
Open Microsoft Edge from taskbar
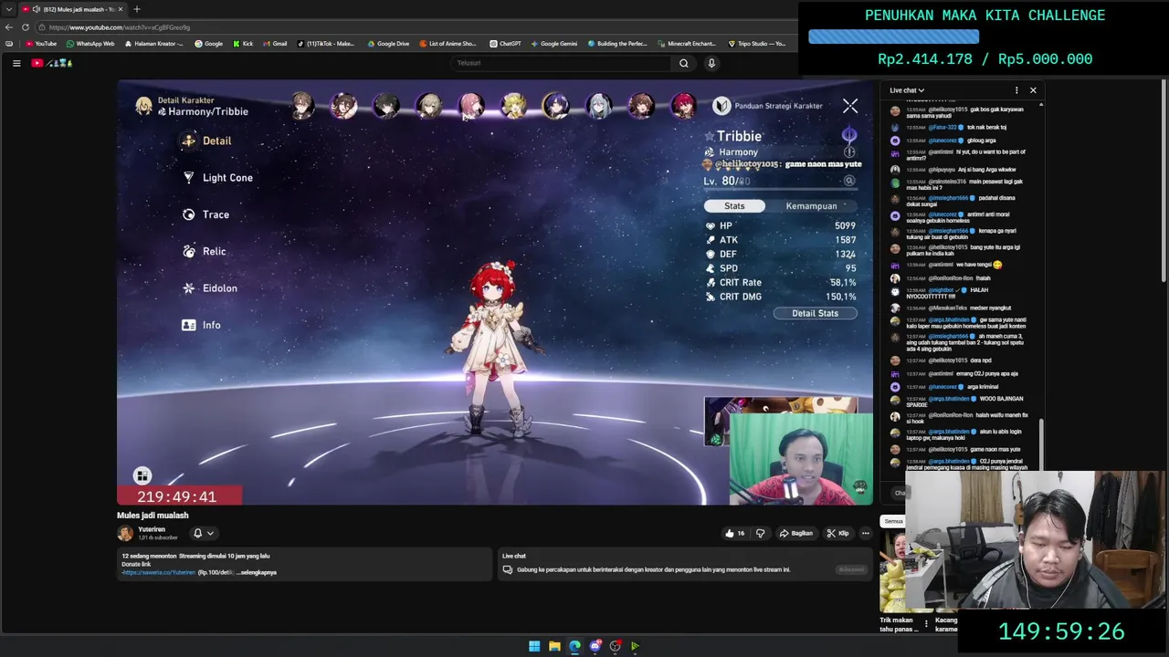pos(574,646)
